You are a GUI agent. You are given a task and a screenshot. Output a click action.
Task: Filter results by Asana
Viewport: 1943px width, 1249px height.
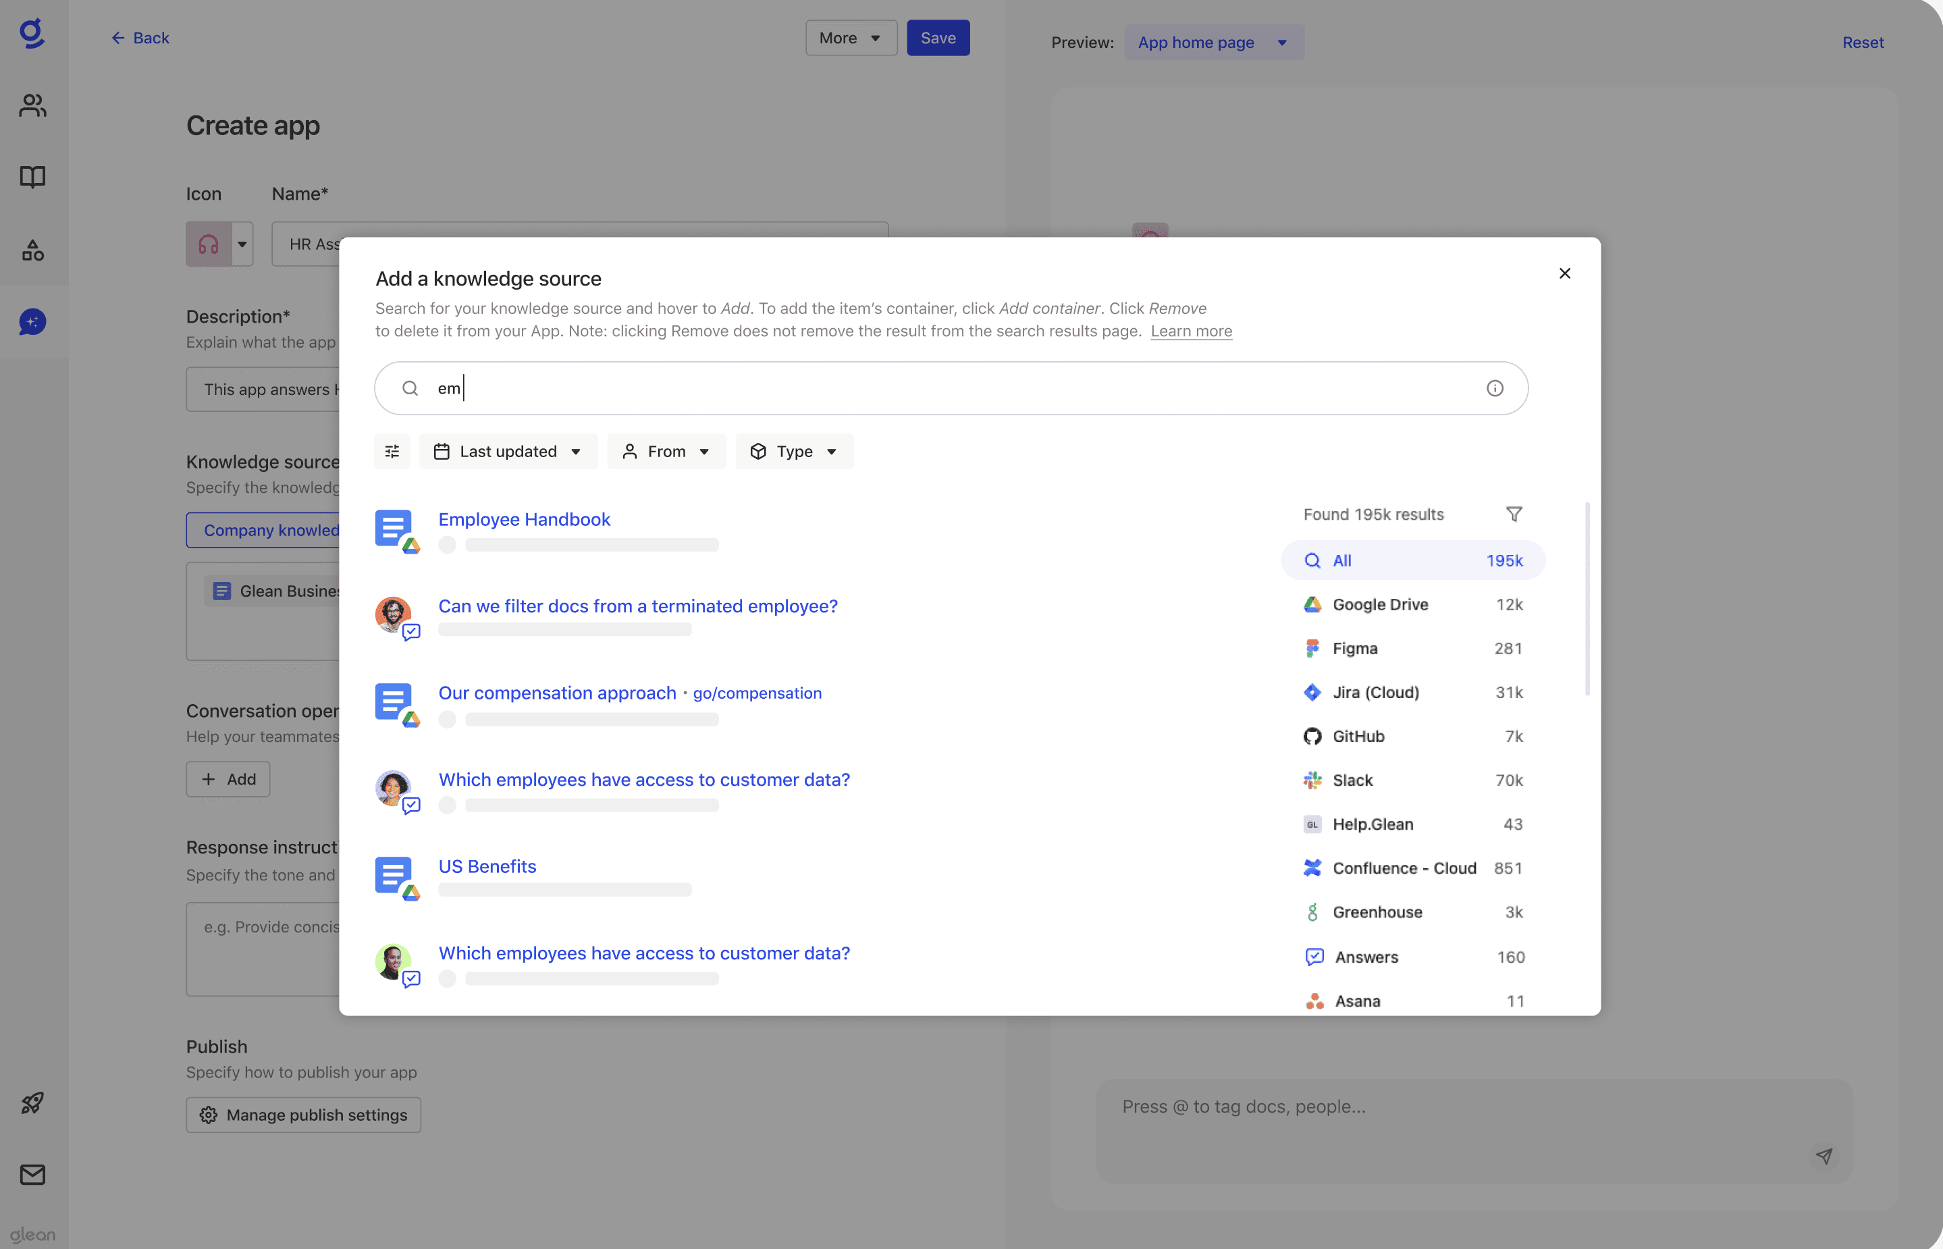pos(1412,1001)
